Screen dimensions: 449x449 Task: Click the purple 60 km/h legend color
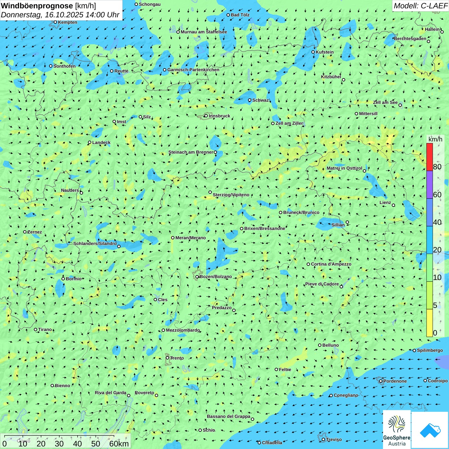pos(429,185)
